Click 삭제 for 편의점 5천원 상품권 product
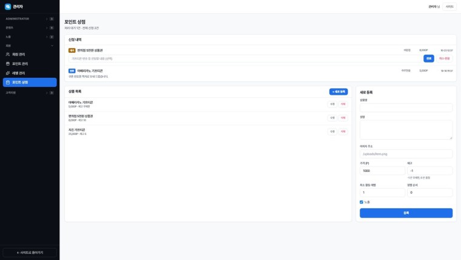The height and width of the screenshot is (260, 461). [343, 118]
